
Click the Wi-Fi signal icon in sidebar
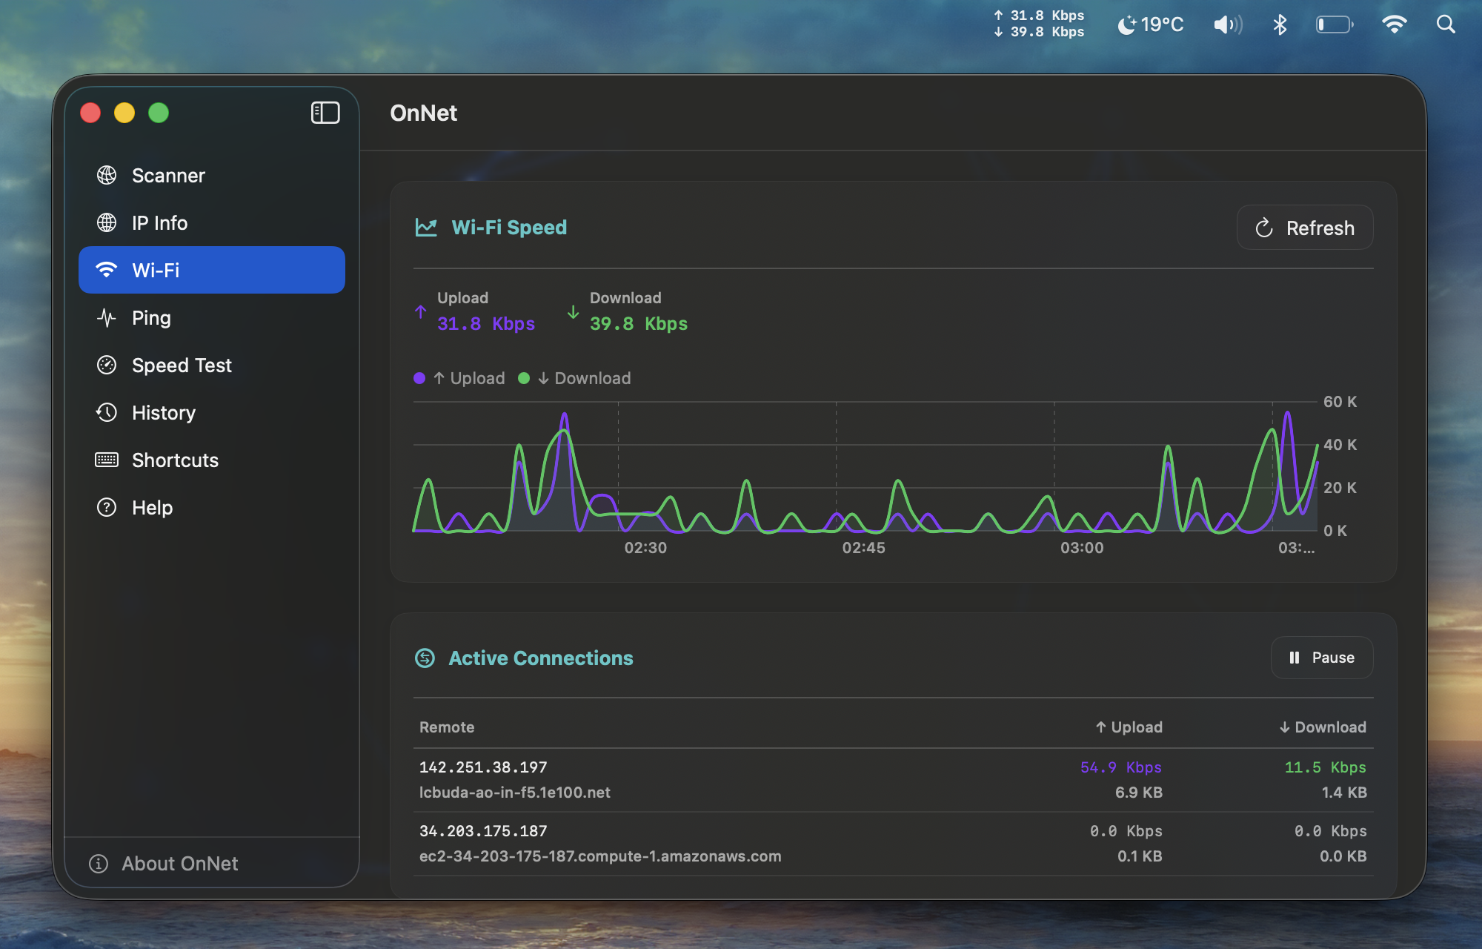click(107, 270)
